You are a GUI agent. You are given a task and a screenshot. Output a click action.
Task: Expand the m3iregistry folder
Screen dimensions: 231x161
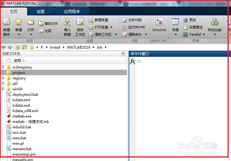click(3, 67)
